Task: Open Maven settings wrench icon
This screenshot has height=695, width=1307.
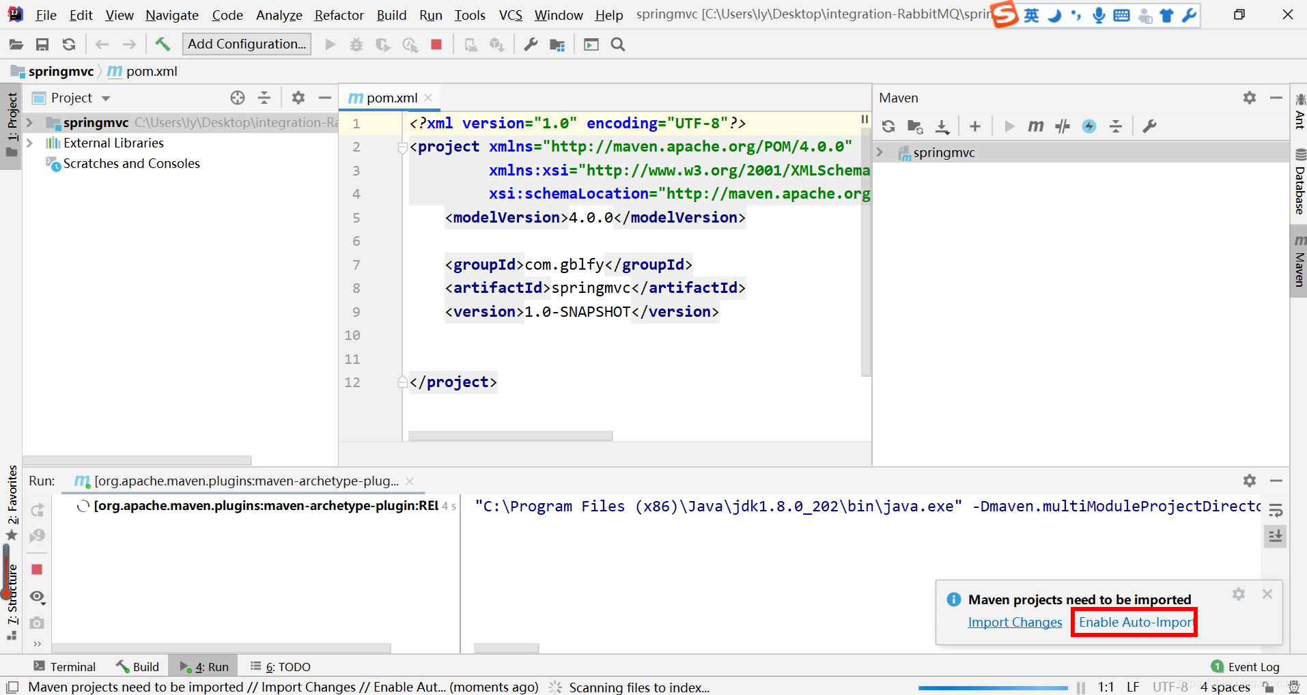Action: tap(1150, 126)
